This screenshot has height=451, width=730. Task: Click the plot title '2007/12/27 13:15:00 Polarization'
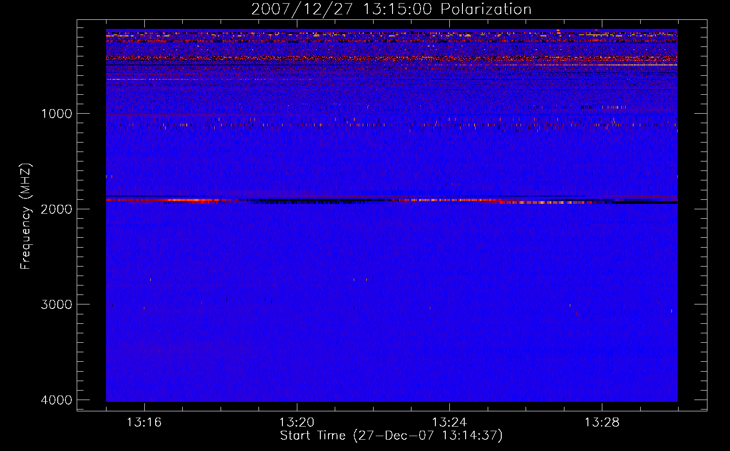click(391, 9)
